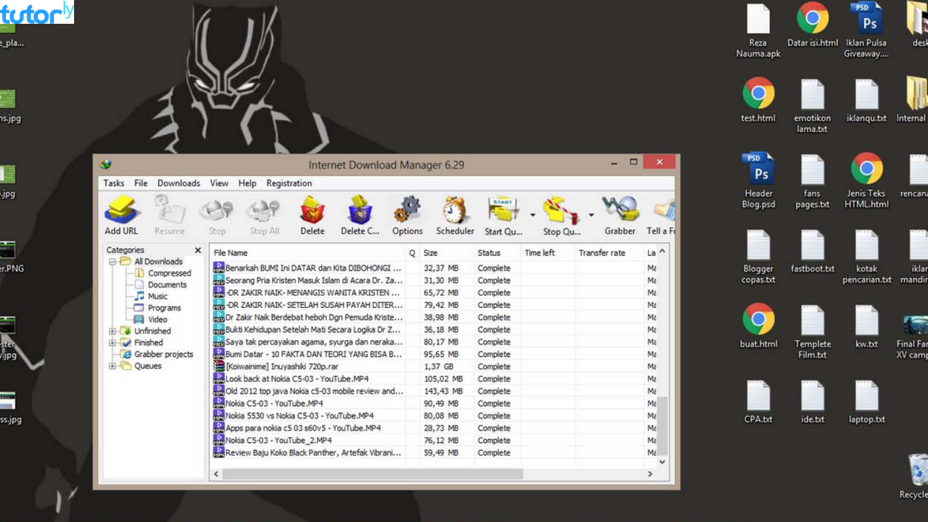
Task: Expand the Unfinished tree node
Action: (x=113, y=332)
